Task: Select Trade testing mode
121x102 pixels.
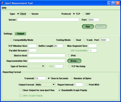Action: click(x=84, y=40)
